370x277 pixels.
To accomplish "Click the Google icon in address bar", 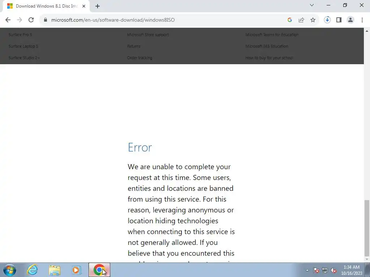I will 290,20.
